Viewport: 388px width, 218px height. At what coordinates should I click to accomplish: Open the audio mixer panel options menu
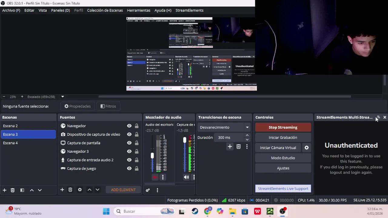157,190
